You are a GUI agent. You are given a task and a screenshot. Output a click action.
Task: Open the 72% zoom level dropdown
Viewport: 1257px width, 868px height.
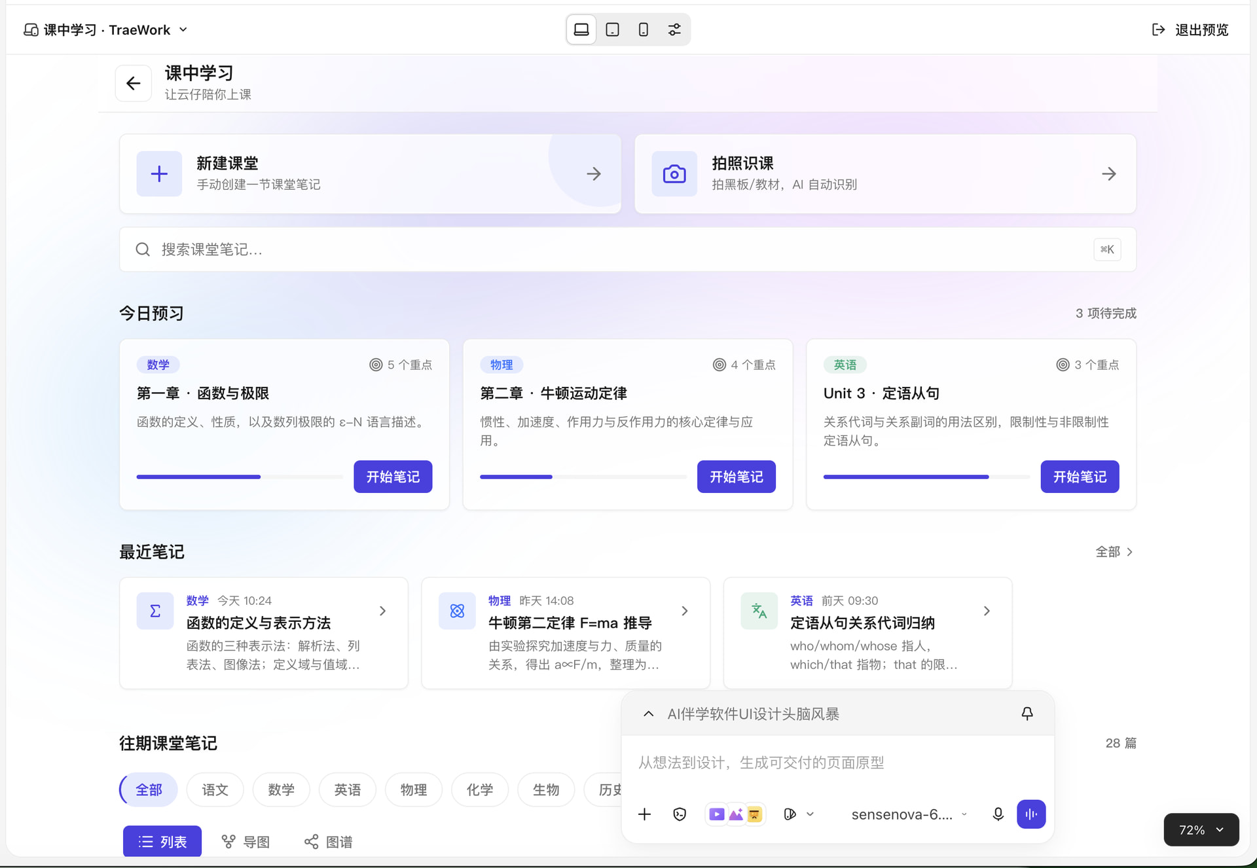1201,829
